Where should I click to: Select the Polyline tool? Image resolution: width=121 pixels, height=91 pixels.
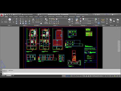tap(6, 20)
